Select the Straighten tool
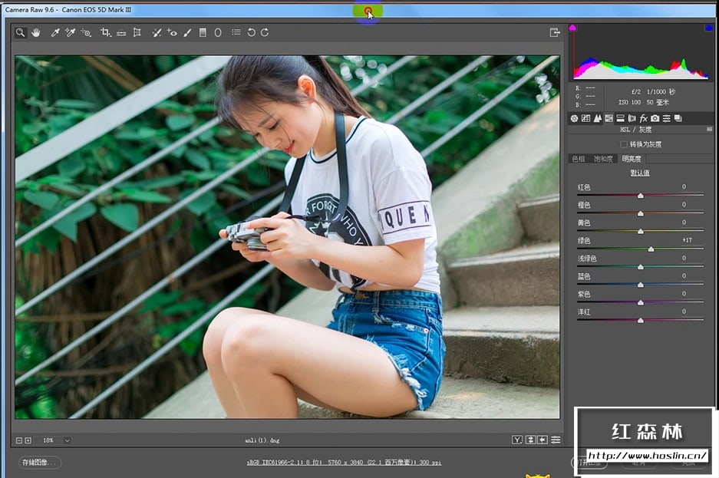Viewport: 719px width, 478px height. coord(121,32)
